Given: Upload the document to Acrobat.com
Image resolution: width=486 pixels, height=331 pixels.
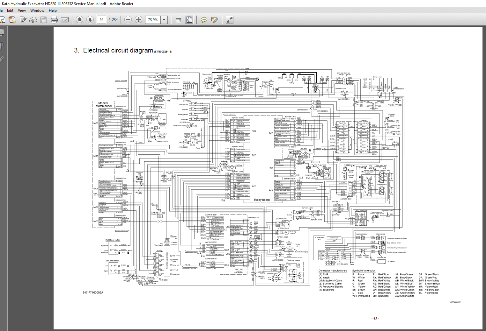Looking at the screenshot, I should pos(33,19).
